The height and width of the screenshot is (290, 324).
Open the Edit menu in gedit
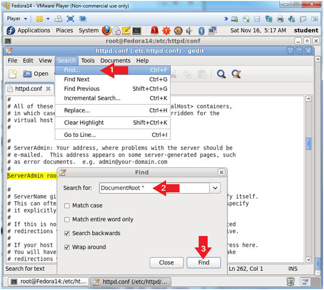tap(28, 60)
